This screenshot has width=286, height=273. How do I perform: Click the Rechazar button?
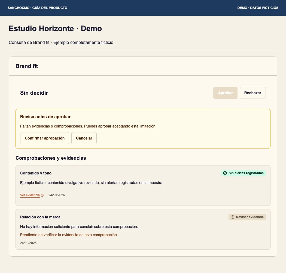[252, 93]
